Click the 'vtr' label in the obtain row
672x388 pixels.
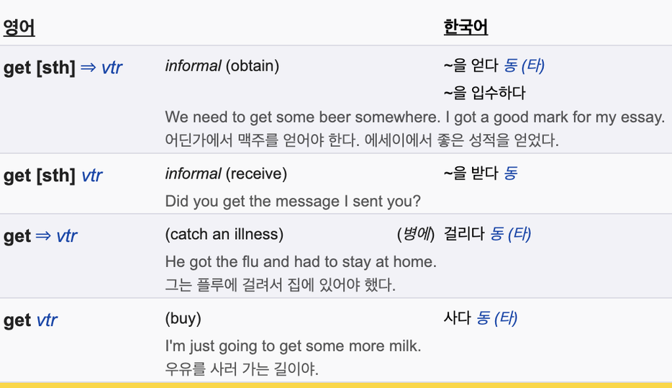click(x=112, y=68)
